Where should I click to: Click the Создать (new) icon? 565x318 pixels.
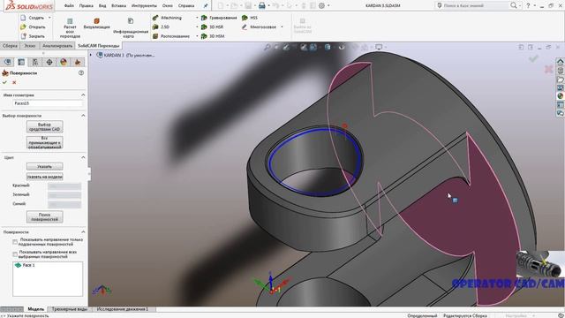(x=24, y=18)
